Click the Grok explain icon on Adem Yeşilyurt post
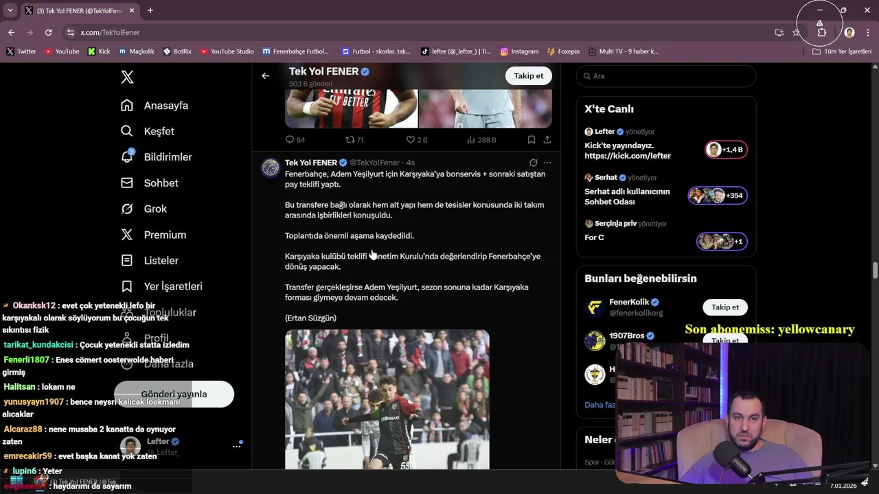 [533, 163]
